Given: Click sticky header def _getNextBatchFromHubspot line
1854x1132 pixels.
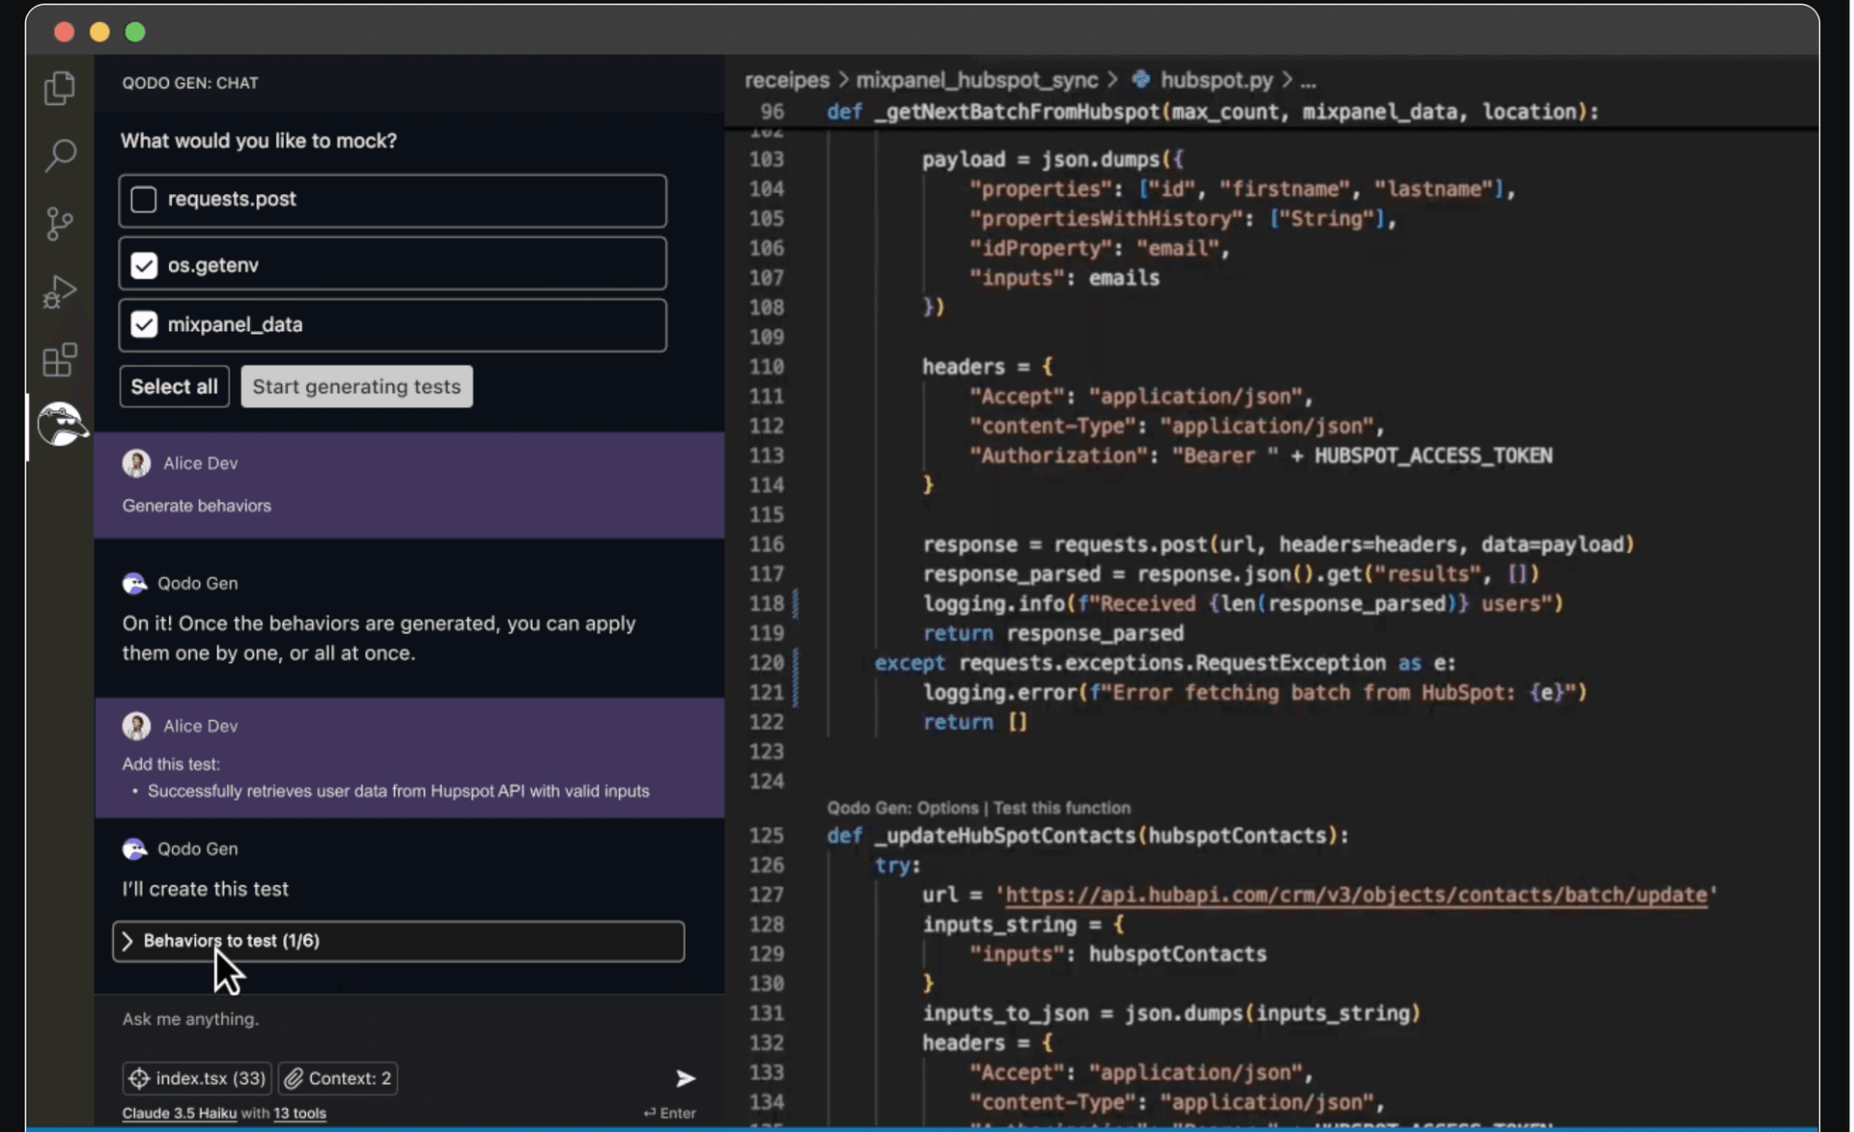Looking at the screenshot, I should coord(1212,112).
